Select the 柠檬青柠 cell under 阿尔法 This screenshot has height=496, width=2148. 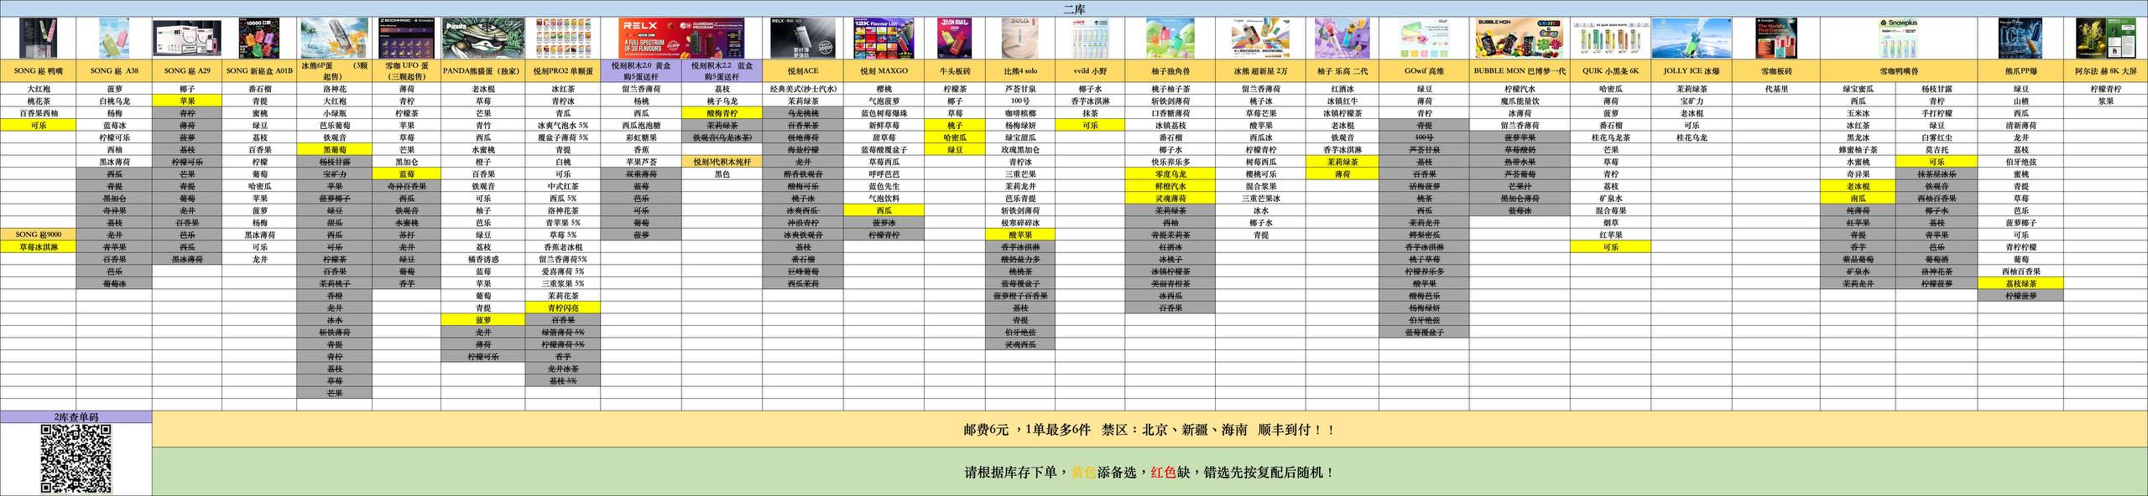(x=2105, y=89)
